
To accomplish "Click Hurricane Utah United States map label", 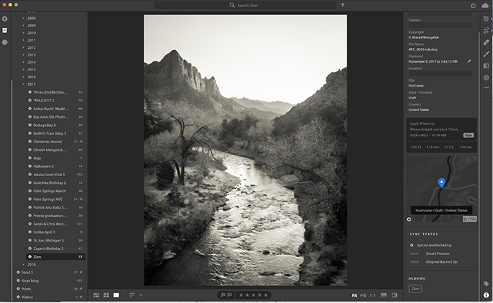I will pyautogui.click(x=442, y=211).
